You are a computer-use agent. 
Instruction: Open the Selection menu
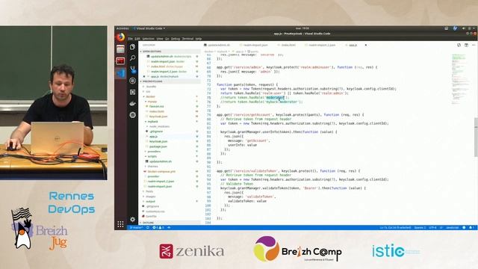click(x=148, y=39)
